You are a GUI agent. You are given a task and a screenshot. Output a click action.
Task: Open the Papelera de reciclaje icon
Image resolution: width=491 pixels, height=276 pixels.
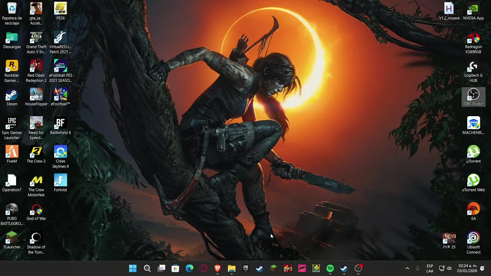(12, 13)
